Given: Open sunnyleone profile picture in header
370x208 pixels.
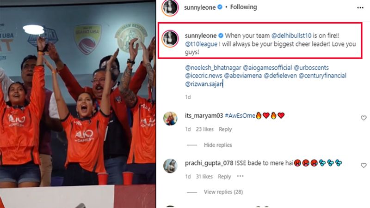Looking at the screenshot, I should (x=170, y=8).
